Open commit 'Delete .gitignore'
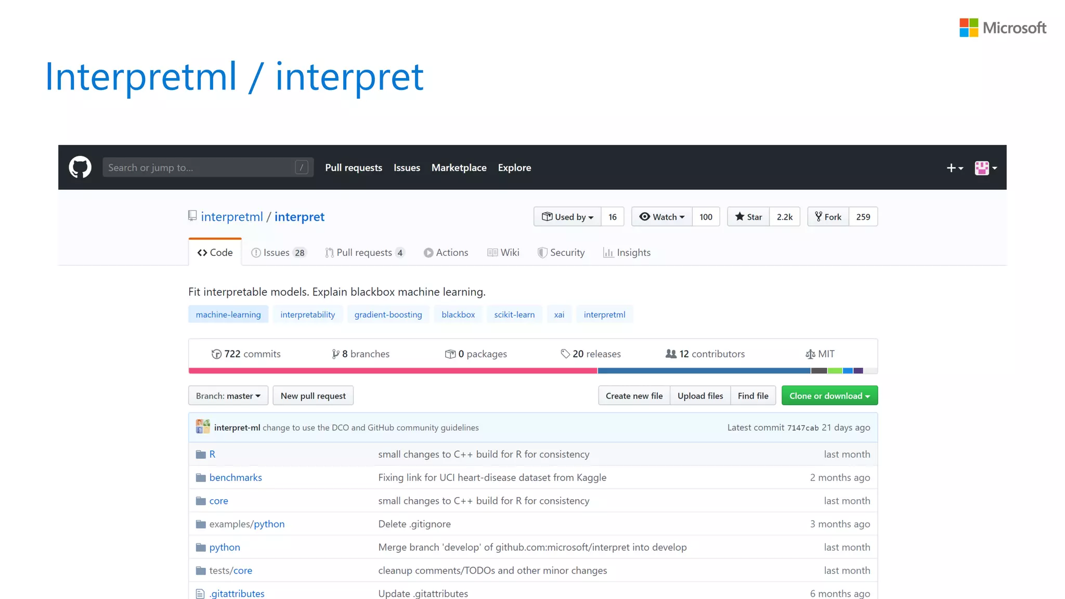The height and width of the screenshot is (599, 1065). pyautogui.click(x=414, y=524)
